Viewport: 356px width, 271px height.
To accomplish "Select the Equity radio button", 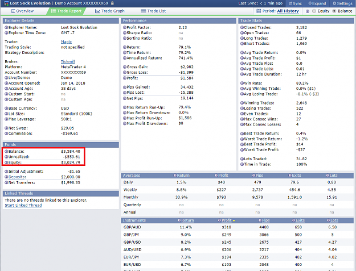I will [314, 11].
